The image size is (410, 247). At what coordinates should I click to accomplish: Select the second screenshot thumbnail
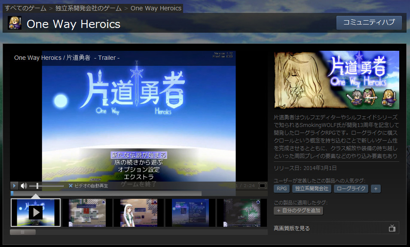pyautogui.click(x=87, y=213)
